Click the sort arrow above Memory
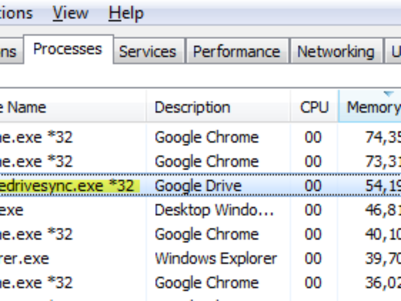Viewport: 401px width, 301px height. tap(388, 94)
